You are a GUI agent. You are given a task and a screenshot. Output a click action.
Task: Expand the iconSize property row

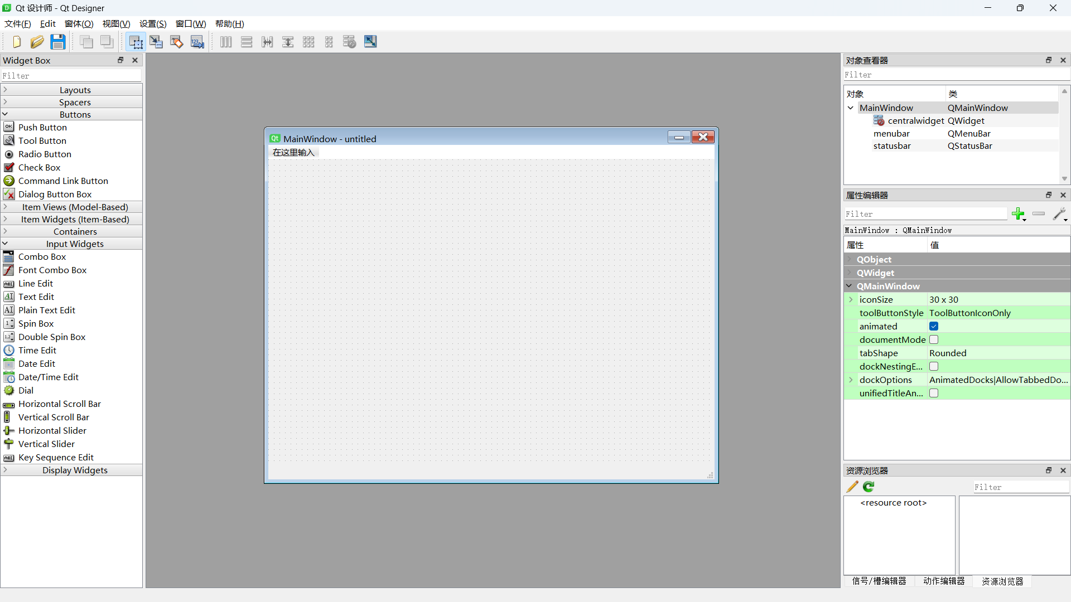(x=851, y=299)
